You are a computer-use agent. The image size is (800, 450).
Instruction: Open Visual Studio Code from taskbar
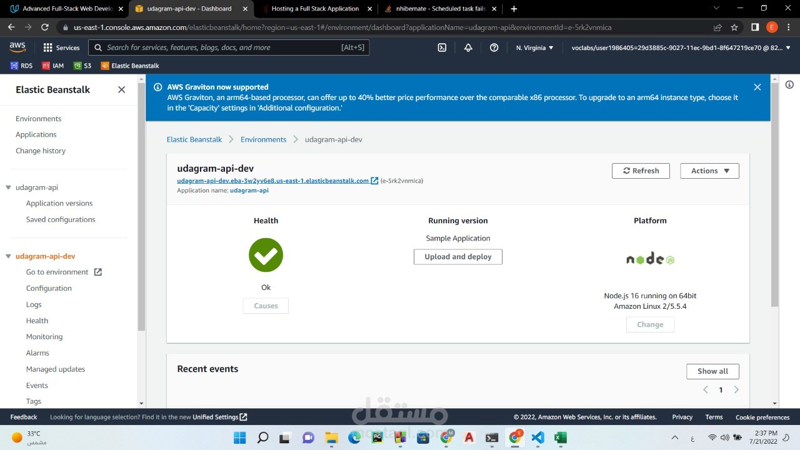[x=537, y=437]
